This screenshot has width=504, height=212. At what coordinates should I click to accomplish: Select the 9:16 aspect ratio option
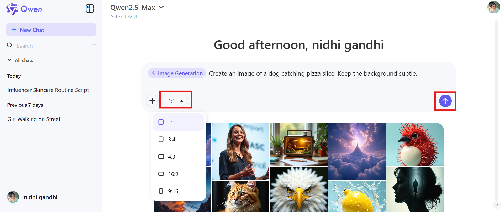click(173, 191)
